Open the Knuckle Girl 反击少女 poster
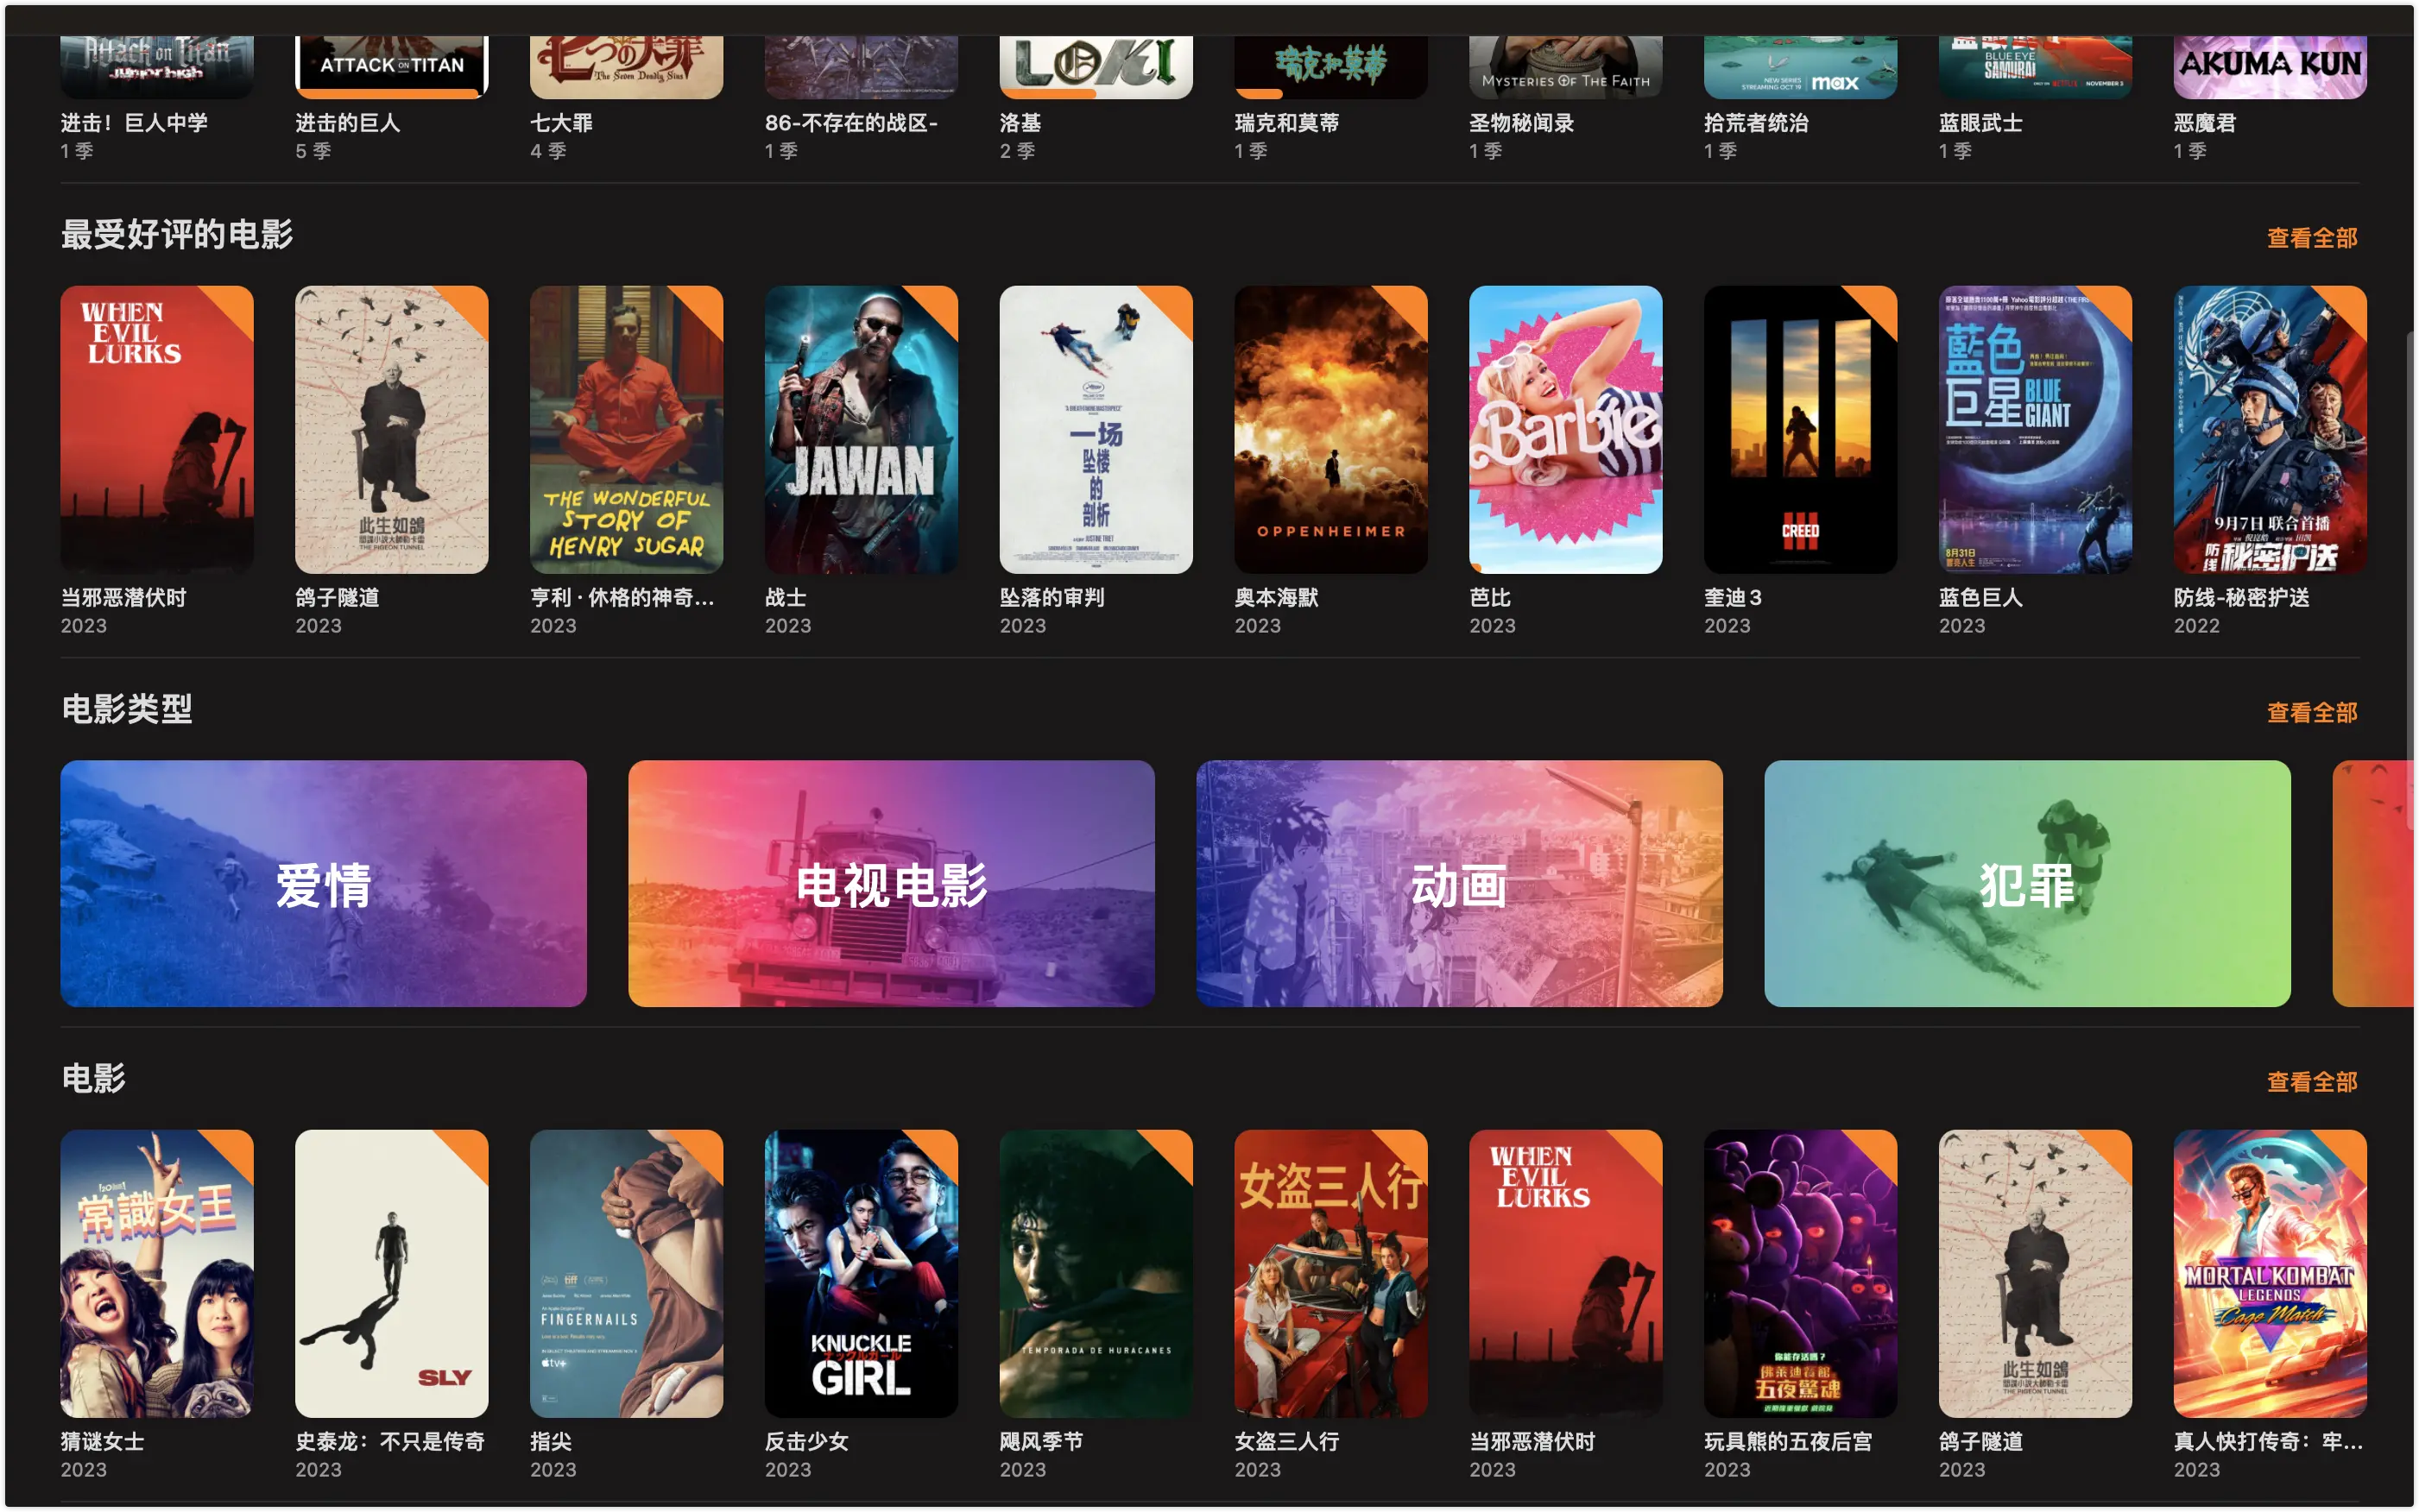This screenshot has width=2419, height=1512. tap(862, 1274)
